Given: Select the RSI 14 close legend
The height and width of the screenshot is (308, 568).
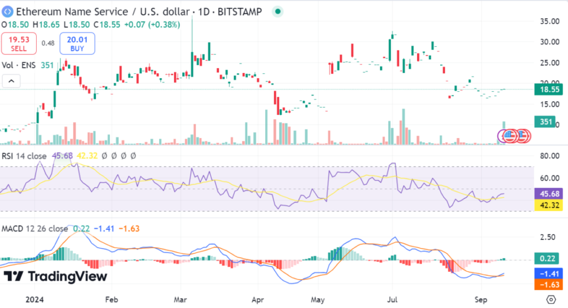Looking at the screenshot, I should coord(24,156).
